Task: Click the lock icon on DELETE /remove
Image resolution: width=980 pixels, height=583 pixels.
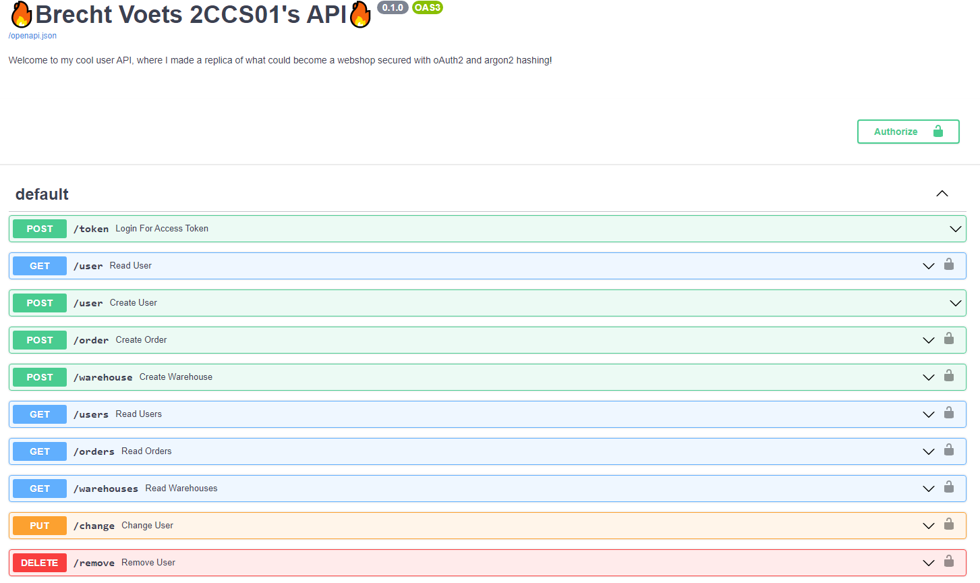Action: click(949, 562)
